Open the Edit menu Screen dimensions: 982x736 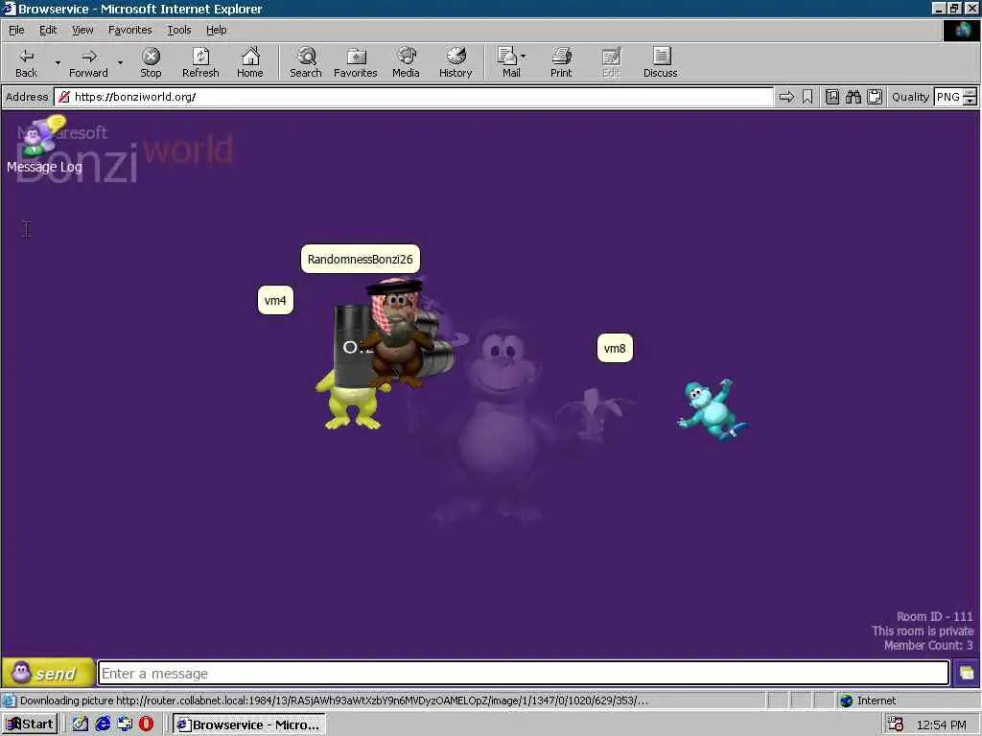48,30
